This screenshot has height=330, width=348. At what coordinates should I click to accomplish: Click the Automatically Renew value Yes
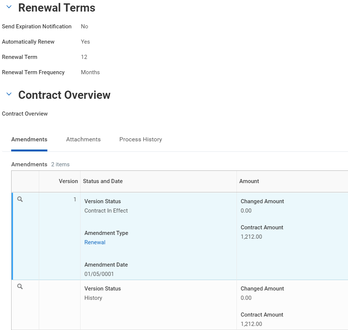coord(85,42)
